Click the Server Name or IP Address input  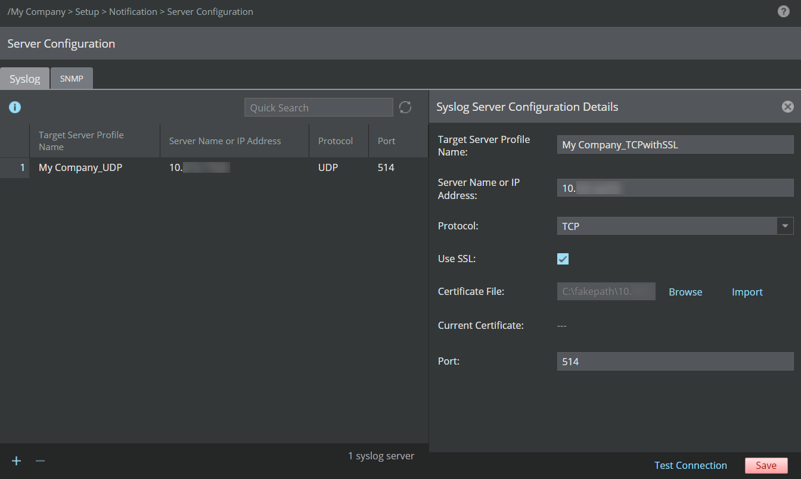675,188
